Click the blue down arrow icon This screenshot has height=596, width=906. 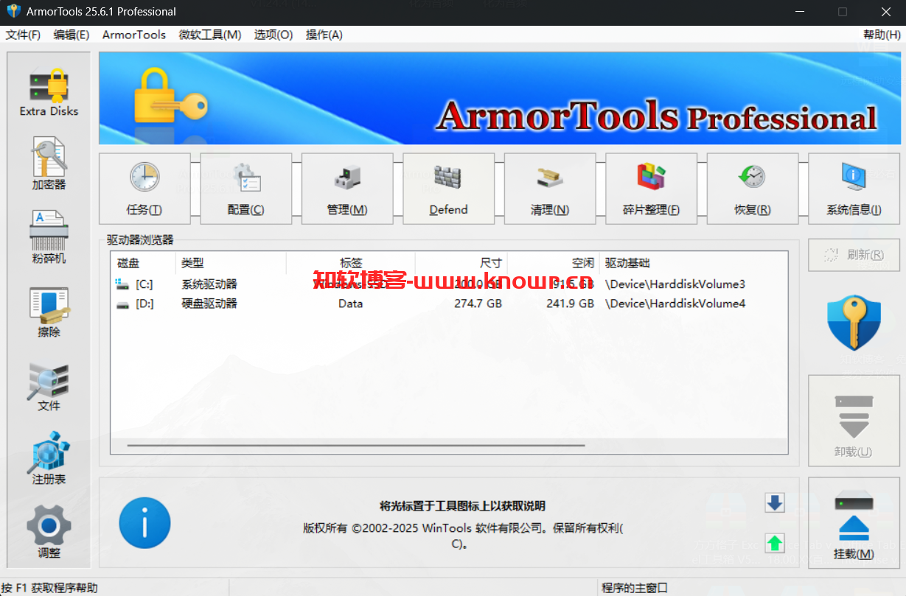coord(775,503)
